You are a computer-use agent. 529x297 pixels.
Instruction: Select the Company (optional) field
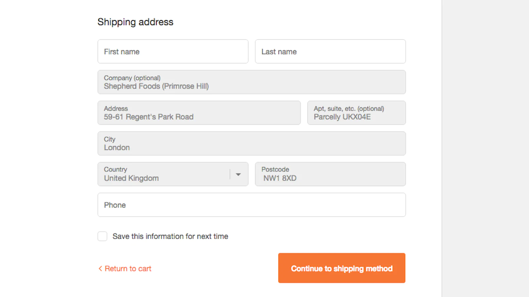point(251,82)
